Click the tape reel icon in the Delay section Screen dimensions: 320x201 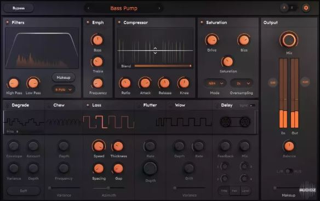click(235, 122)
